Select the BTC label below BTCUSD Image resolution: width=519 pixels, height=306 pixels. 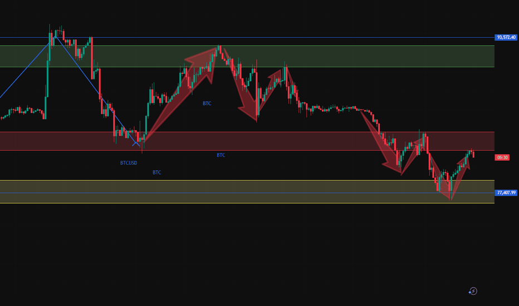point(156,172)
